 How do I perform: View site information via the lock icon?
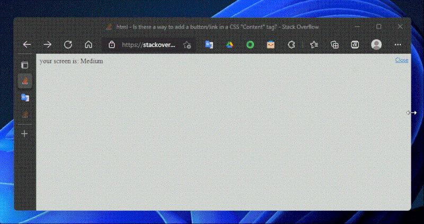tap(111, 45)
